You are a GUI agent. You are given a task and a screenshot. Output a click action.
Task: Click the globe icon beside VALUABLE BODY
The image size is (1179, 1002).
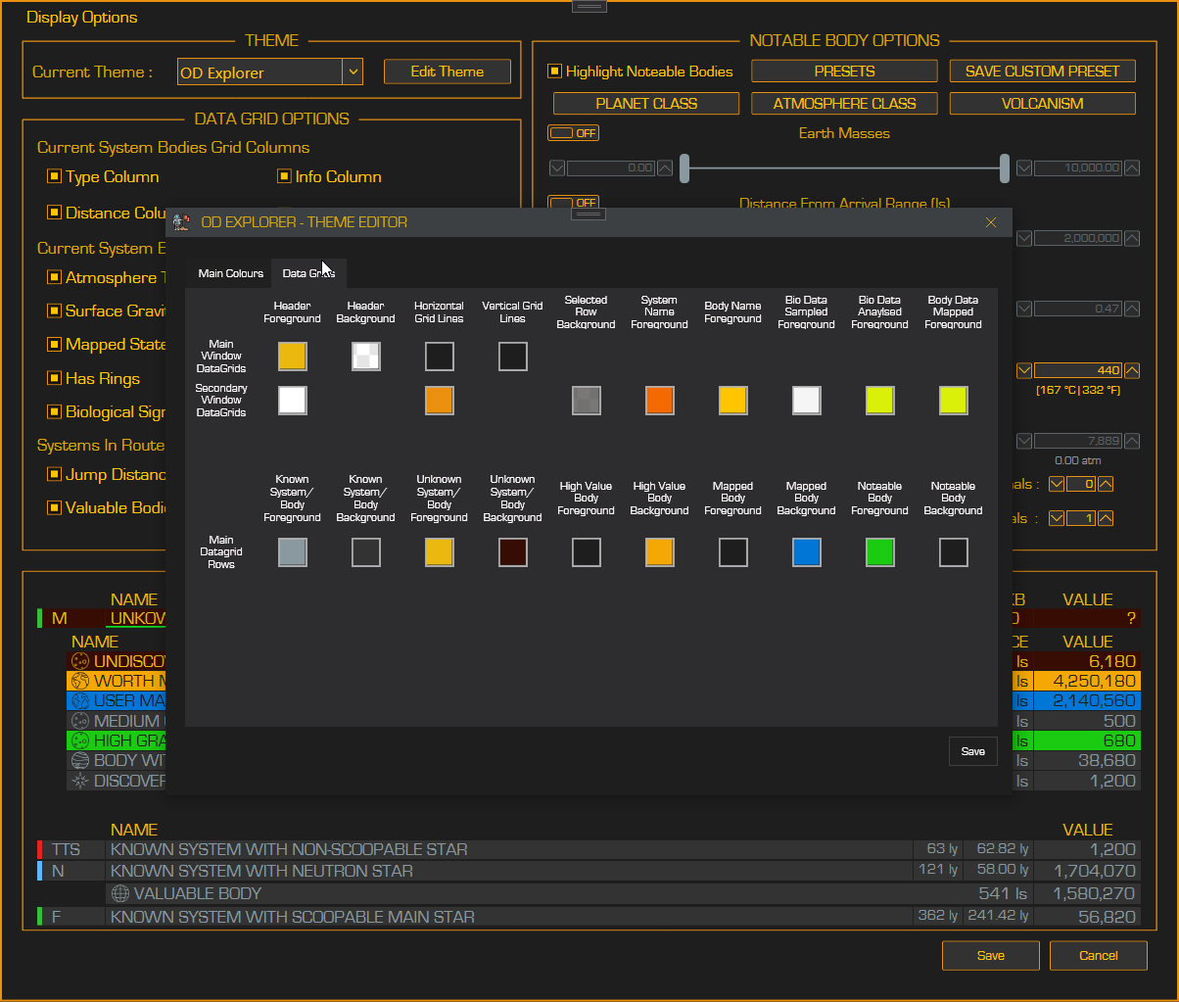point(120,893)
